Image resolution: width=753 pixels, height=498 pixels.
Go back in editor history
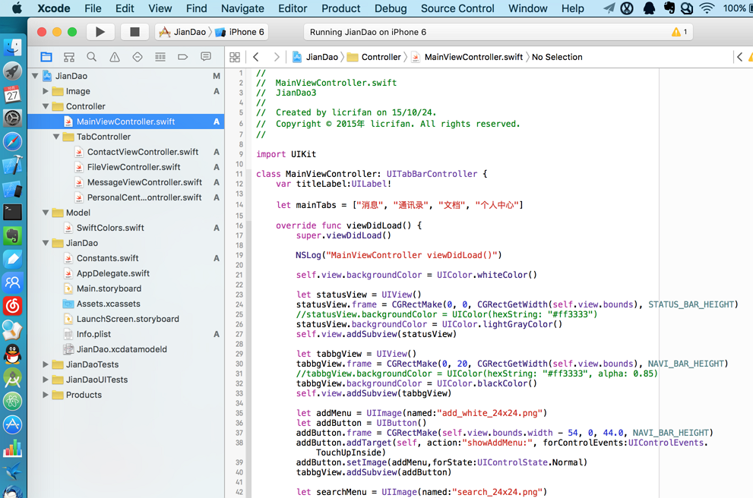256,57
